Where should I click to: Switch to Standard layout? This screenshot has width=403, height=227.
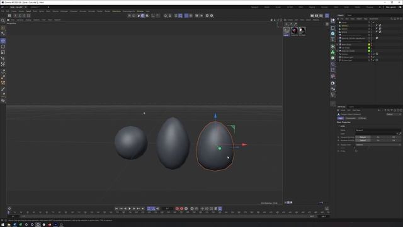tap(254, 7)
